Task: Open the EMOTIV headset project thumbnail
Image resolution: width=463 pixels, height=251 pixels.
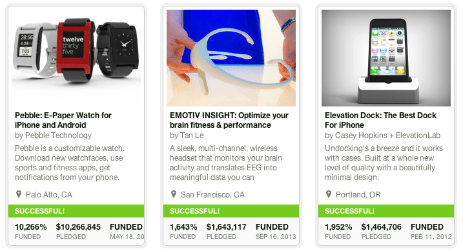Action: pos(231,58)
